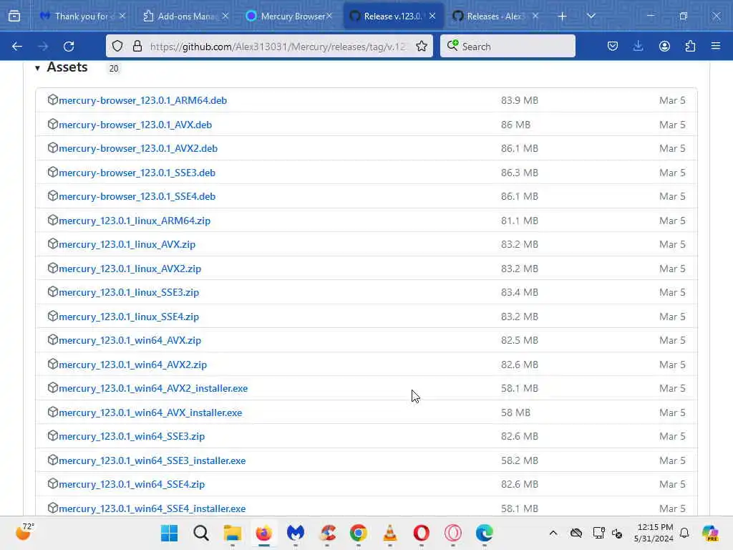Download mercury_123.0.1_win64_SSE3_installer.exe

click(152, 460)
